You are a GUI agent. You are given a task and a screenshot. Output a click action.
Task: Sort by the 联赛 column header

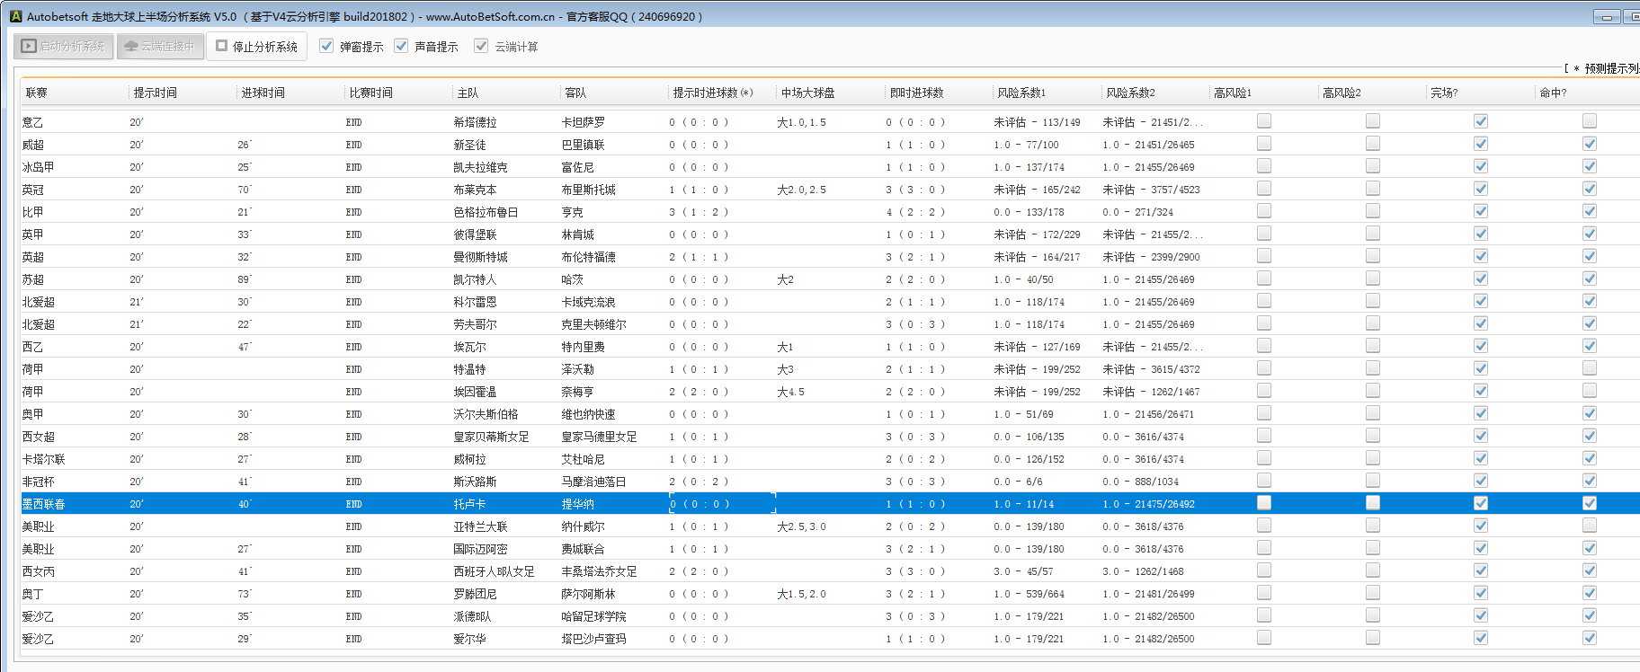coord(36,93)
